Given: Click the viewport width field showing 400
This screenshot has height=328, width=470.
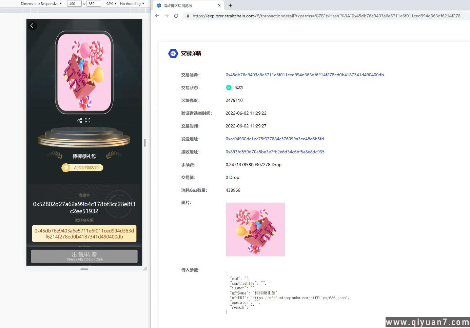Looking at the screenshot, I should (74, 4).
